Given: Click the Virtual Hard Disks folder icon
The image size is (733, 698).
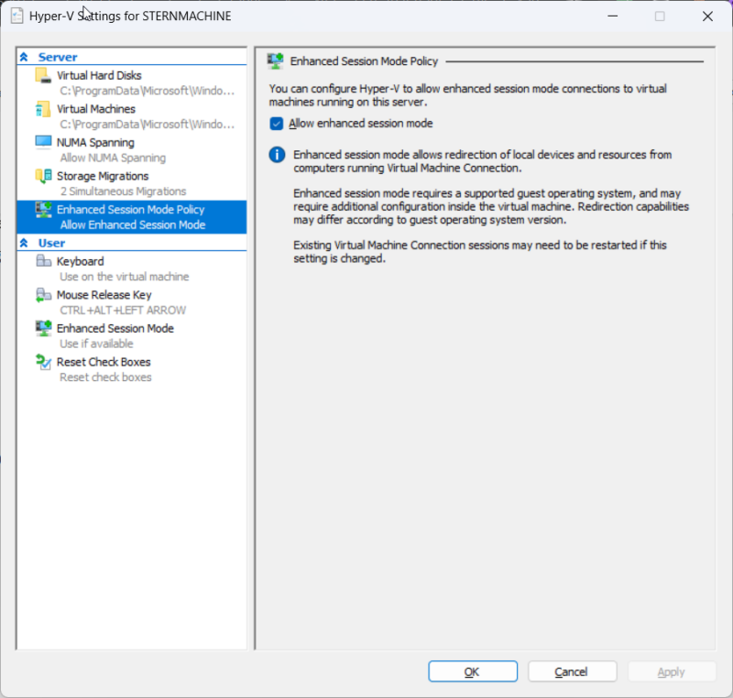Looking at the screenshot, I should tap(43, 75).
